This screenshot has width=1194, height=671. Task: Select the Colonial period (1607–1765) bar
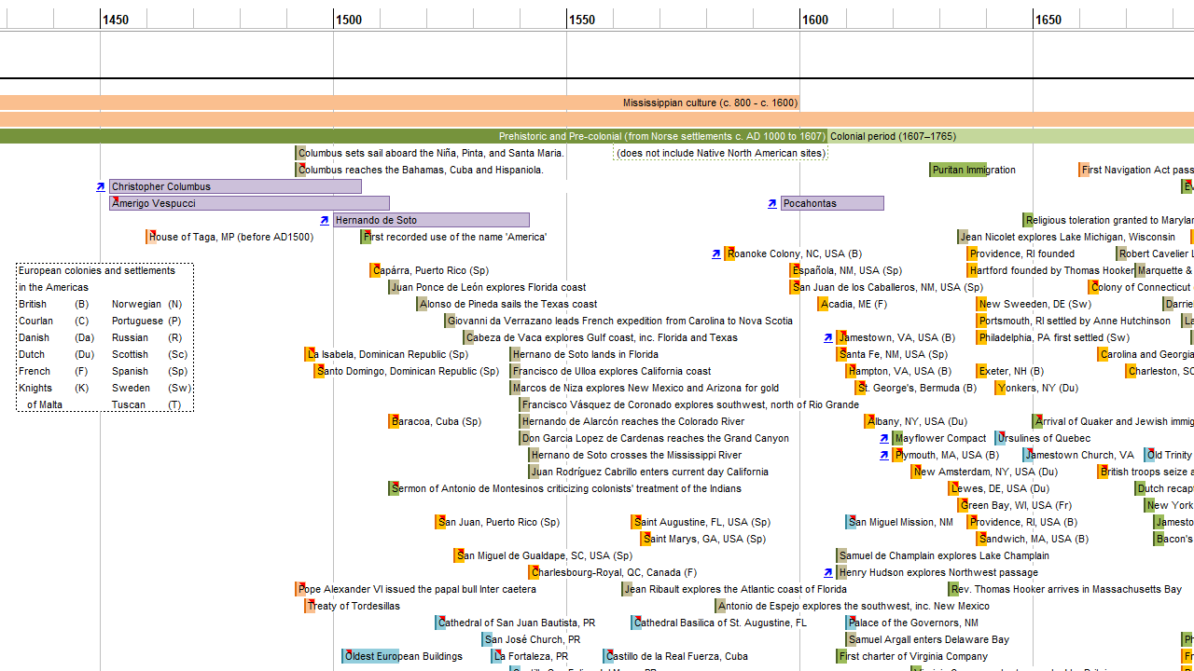point(1007,136)
